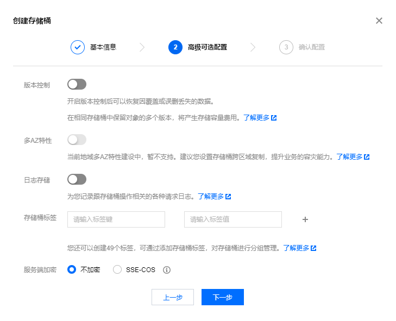The height and width of the screenshot is (321, 396).
Task: Click the 服务端加密 label
Action: coord(40,270)
